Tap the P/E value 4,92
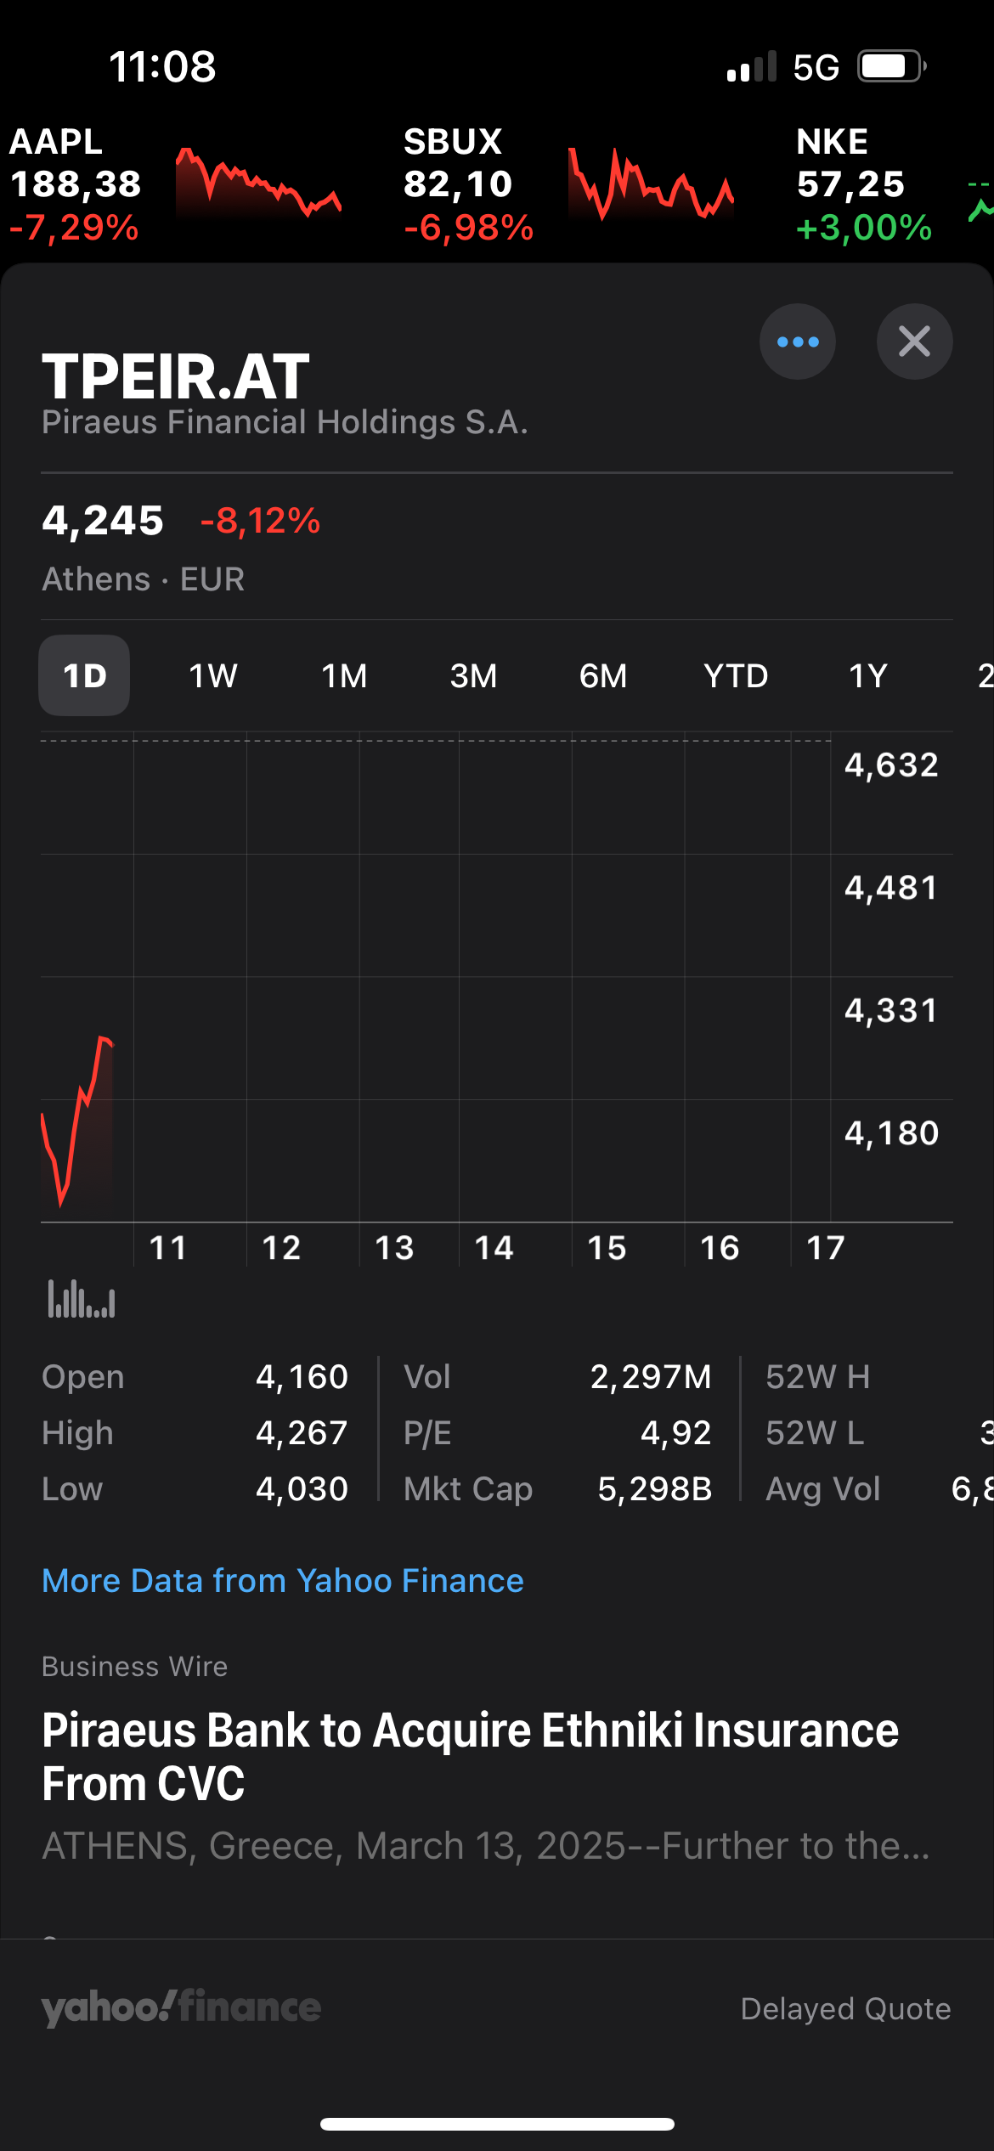Viewport: 994px width, 2151px height. [x=675, y=1432]
